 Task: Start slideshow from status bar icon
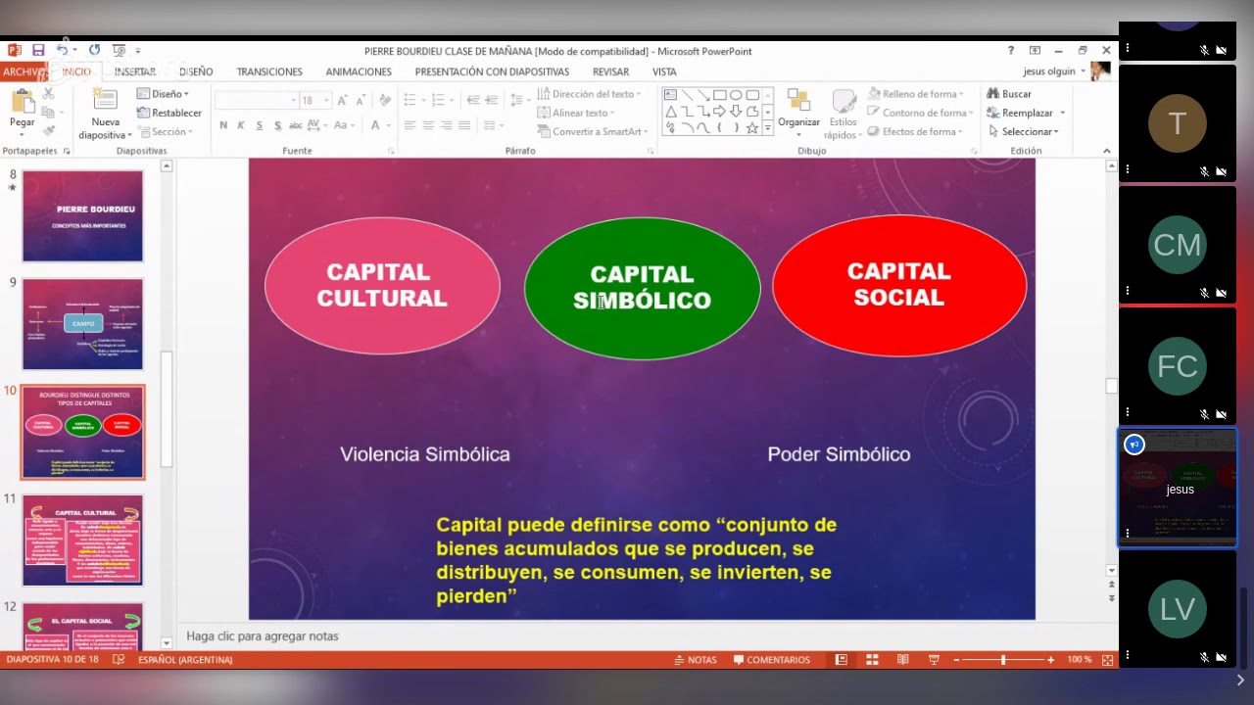934,660
